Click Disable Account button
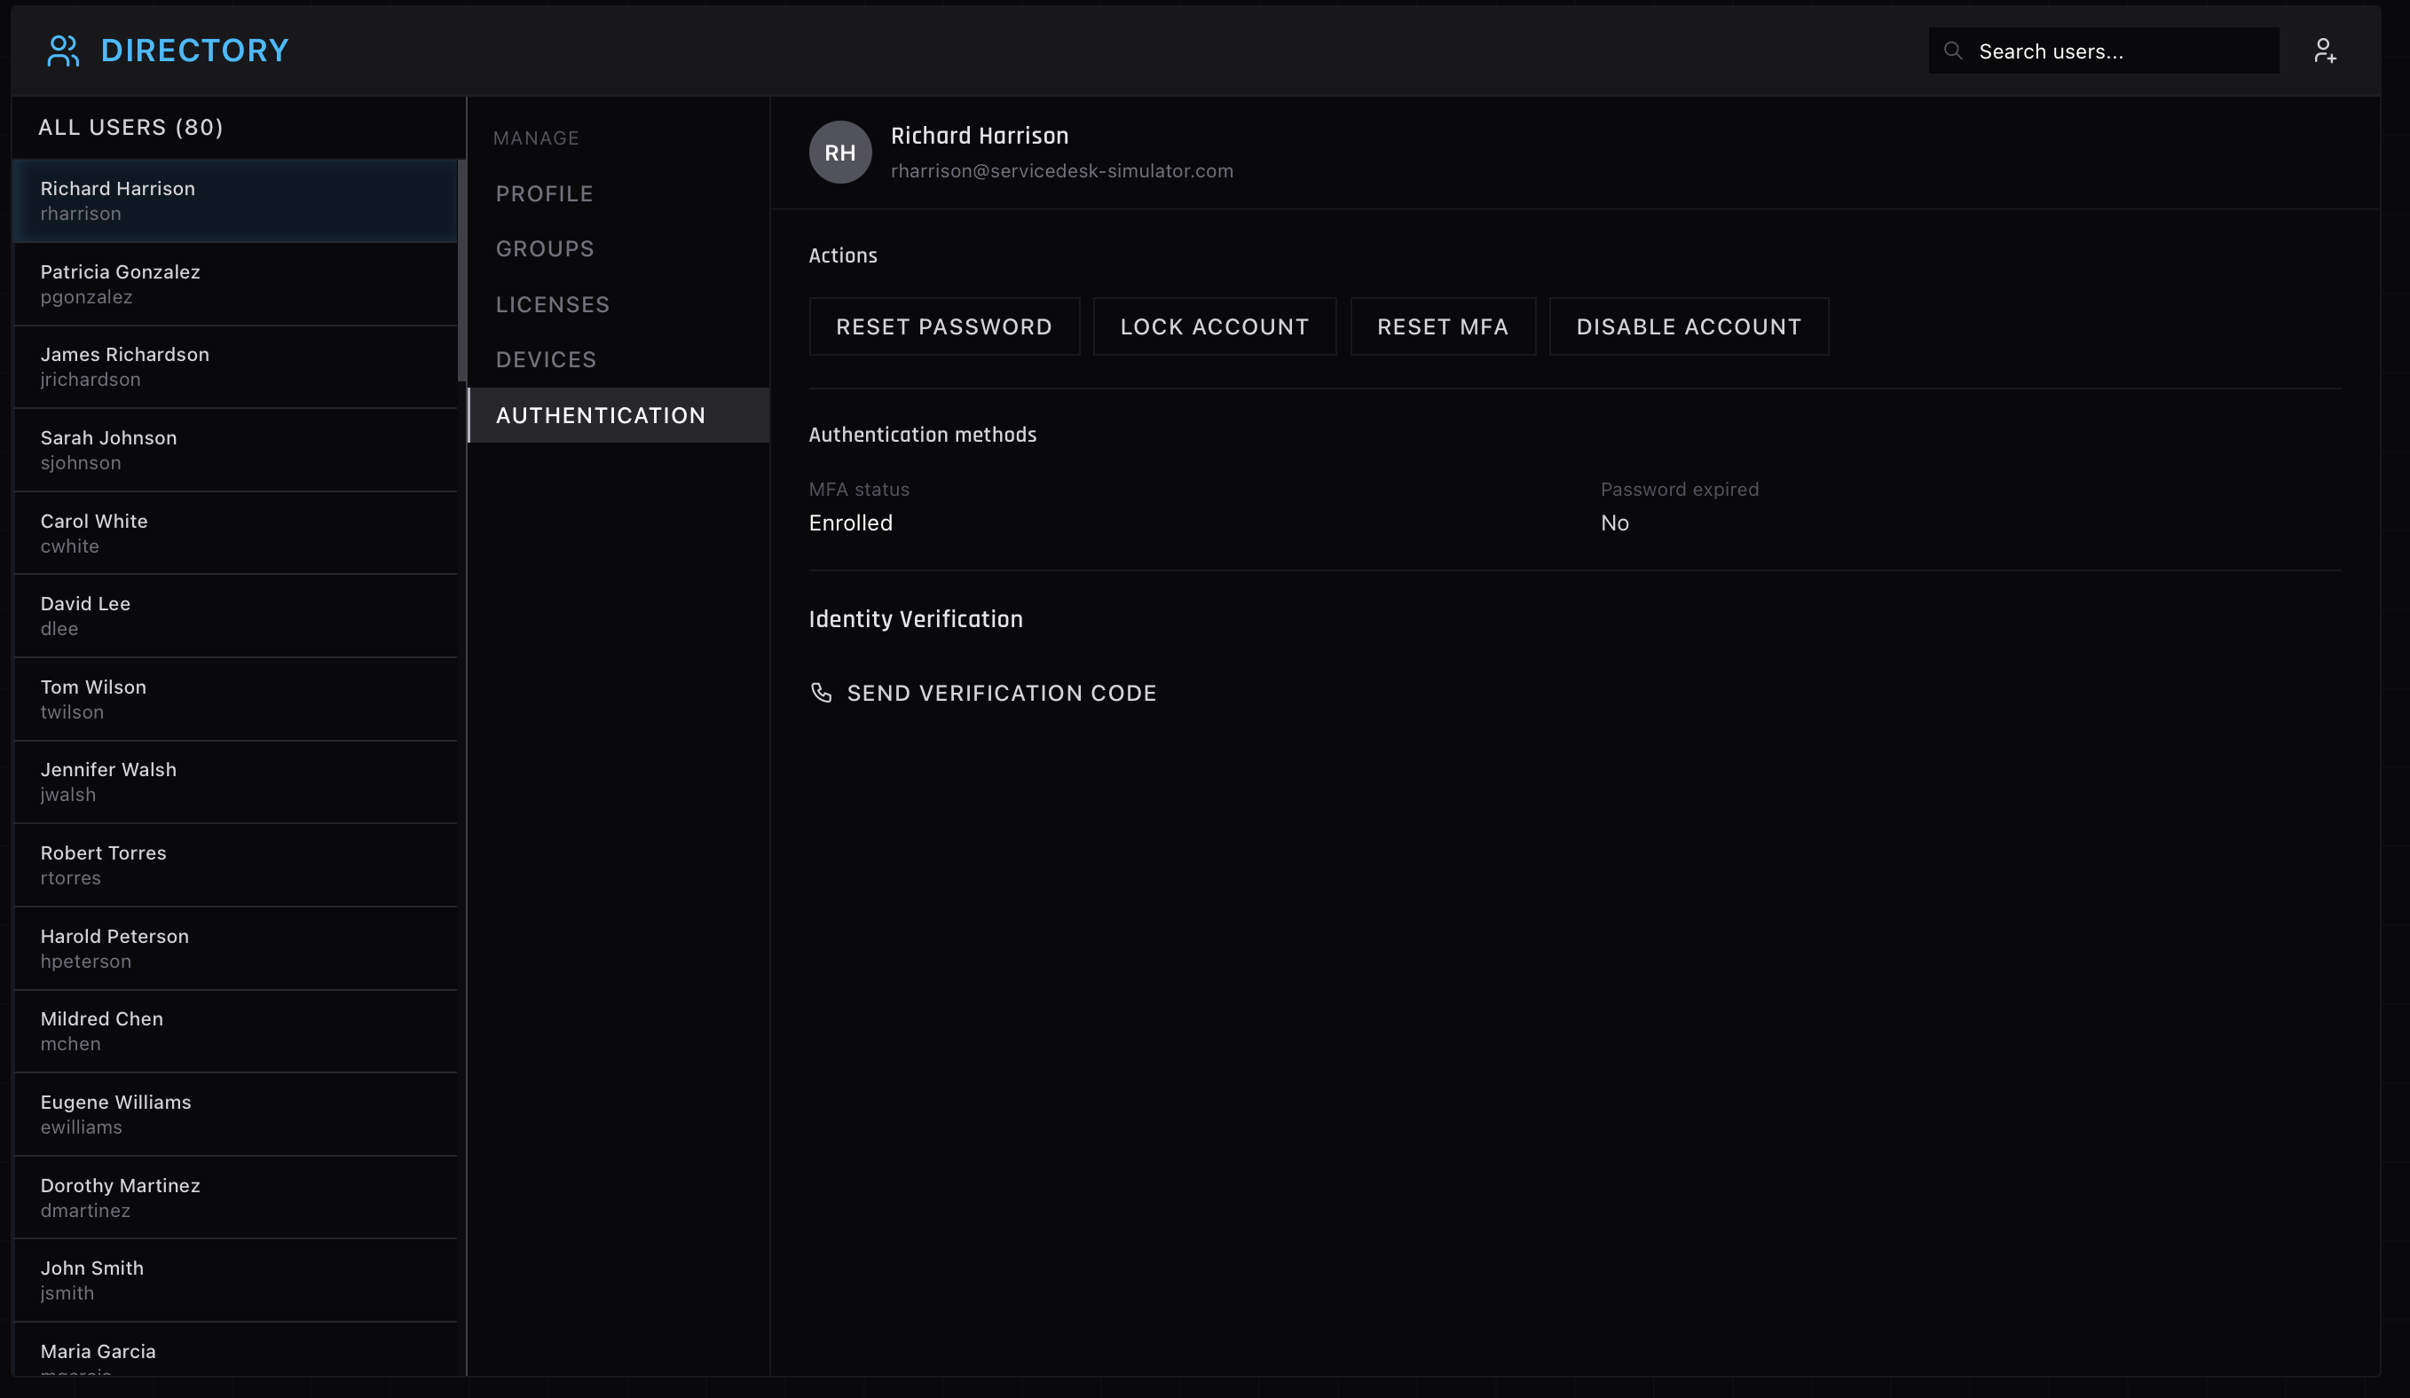Screen dimensions: 2410x1398 pos(1688,327)
